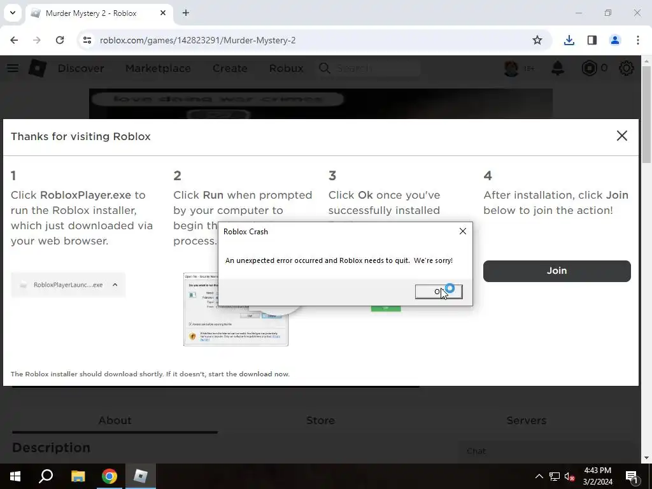Open File Explorer from taskbar
Image resolution: width=652 pixels, height=489 pixels.
click(78, 476)
